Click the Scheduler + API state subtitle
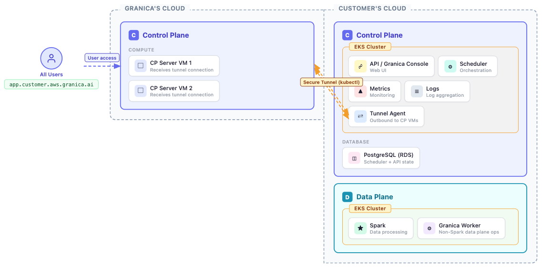 [389, 162]
